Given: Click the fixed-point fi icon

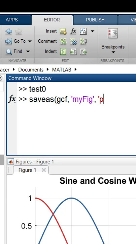Looking at the screenshot, I should tap(83, 31).
